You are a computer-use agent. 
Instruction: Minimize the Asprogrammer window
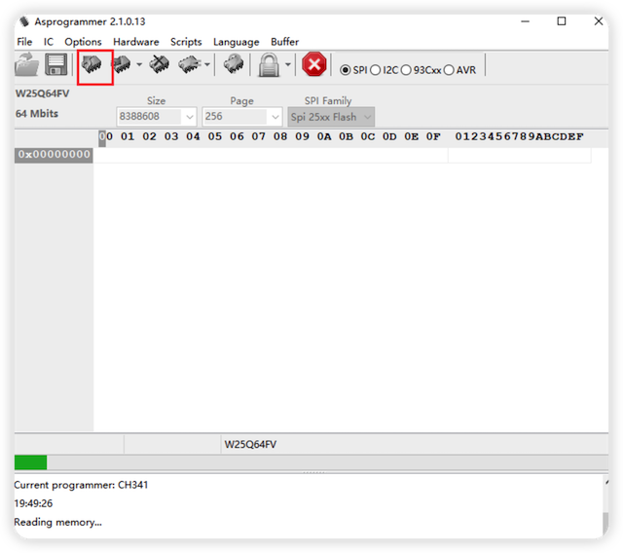pyautogui.click(x=526, y=21)
